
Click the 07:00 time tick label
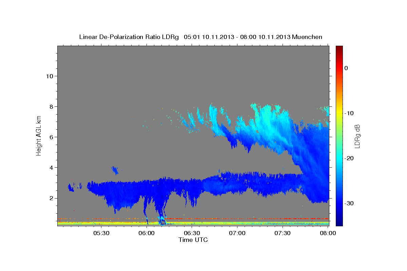point(237,233)
